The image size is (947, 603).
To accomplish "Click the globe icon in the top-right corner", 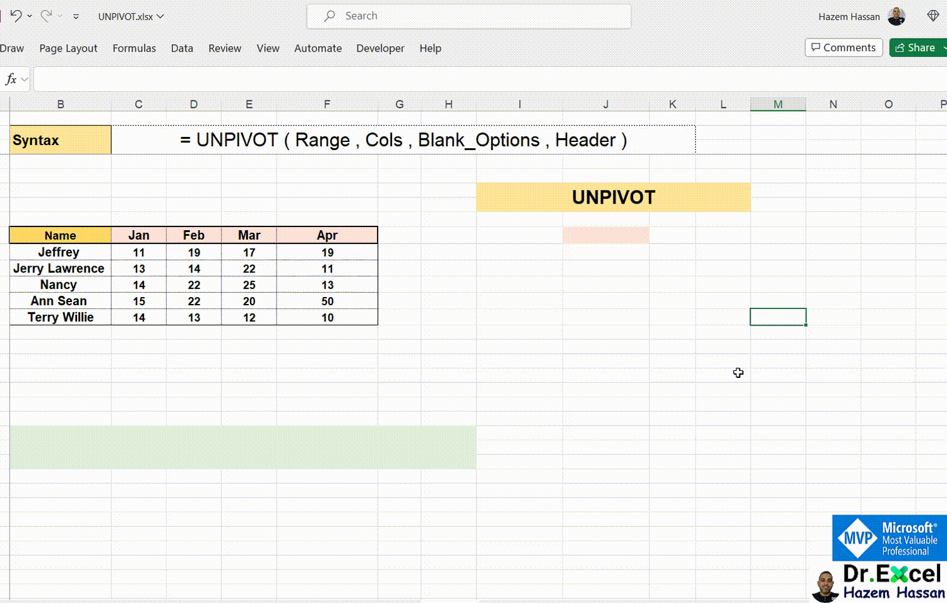I will click(x=934, y=15).
